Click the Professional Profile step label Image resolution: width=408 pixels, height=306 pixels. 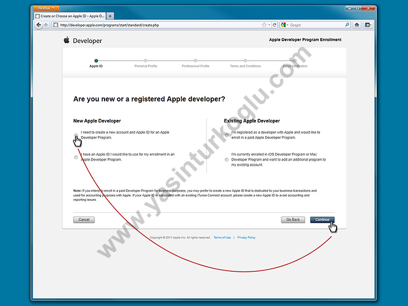point(195,66)
